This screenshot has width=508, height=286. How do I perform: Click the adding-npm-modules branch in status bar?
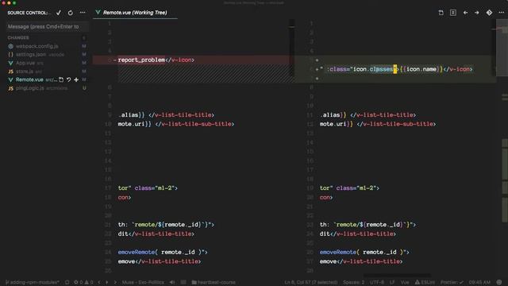pyautogui.click(x=32, y=283)
